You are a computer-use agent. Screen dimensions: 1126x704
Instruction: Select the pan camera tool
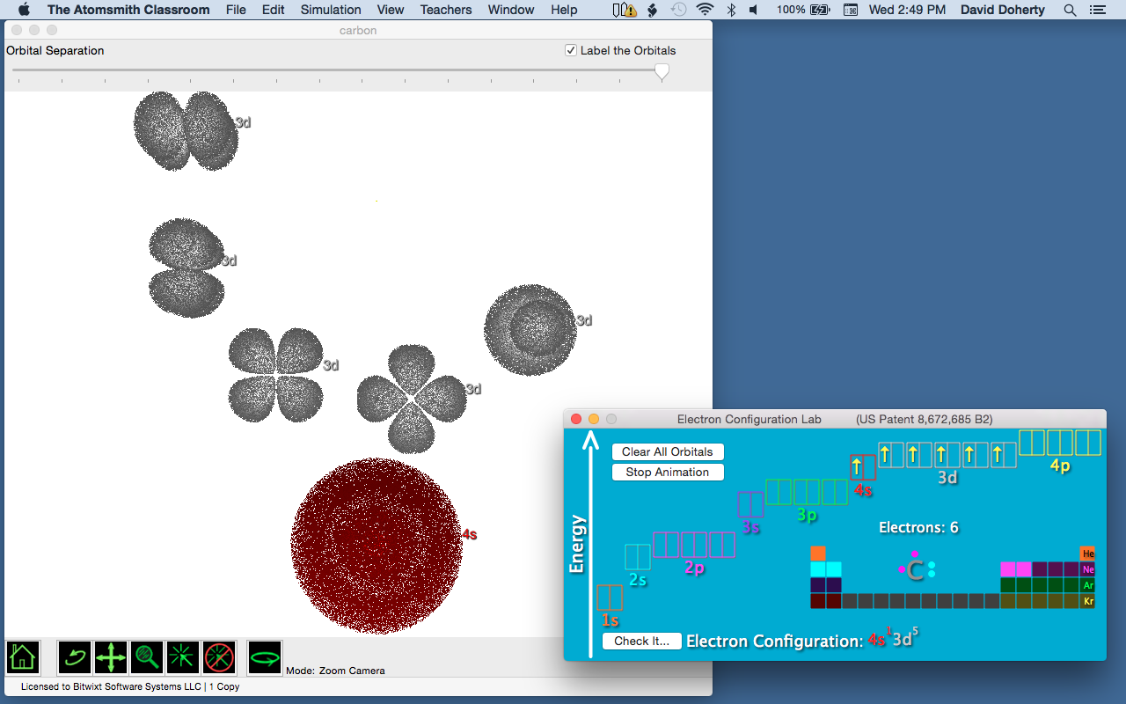[110, 657]
